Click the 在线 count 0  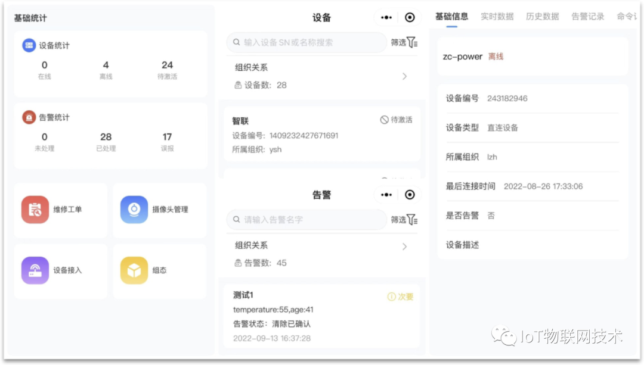[x=44, y=65]
